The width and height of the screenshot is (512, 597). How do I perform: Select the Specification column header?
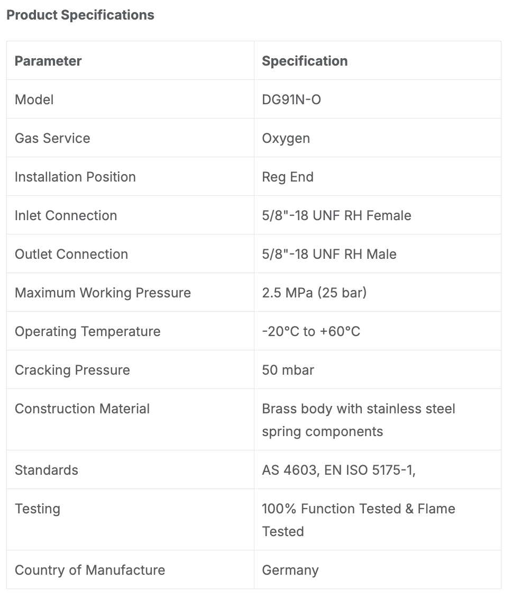pyautogui.click(x=305, y=61)
